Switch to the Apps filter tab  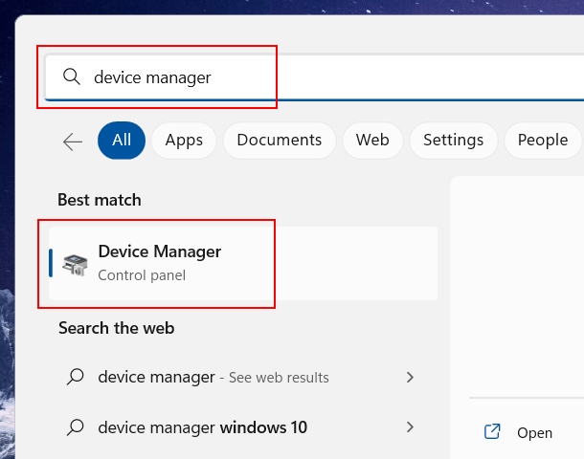tap(184, 141)
